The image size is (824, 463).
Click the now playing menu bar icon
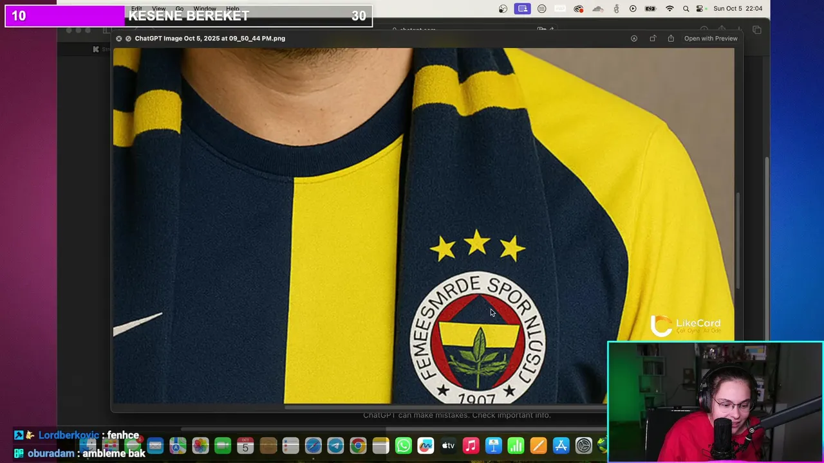click(x=633, y=9)
